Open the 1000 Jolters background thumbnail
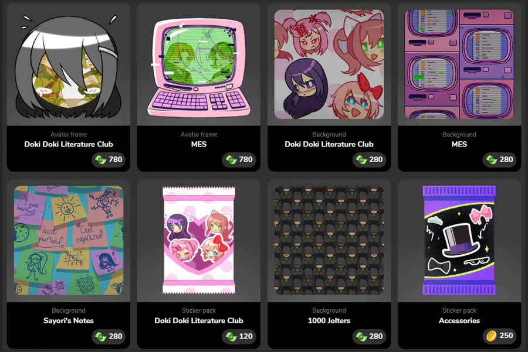Viewport: 528px width, 352px height. (x=329, y=240)
